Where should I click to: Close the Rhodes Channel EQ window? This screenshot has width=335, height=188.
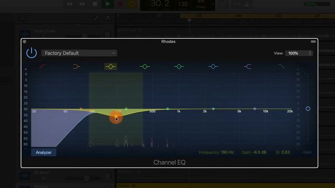point(25,42)
